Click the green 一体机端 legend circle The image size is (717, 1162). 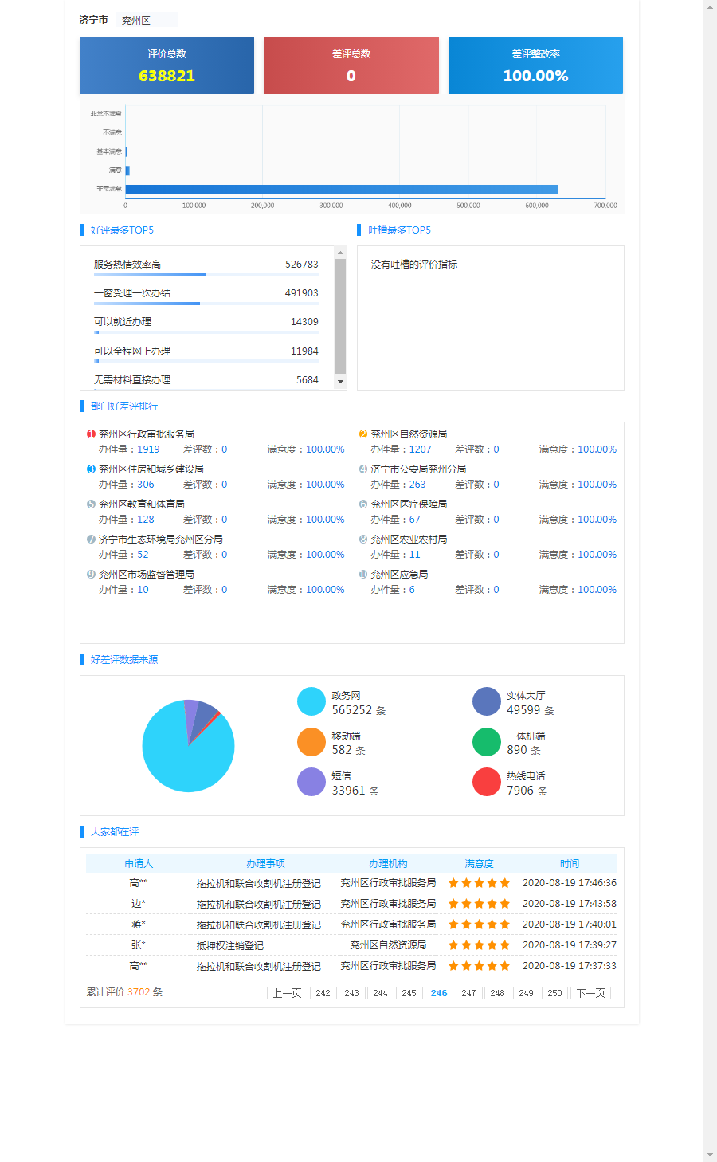(487, 742)
